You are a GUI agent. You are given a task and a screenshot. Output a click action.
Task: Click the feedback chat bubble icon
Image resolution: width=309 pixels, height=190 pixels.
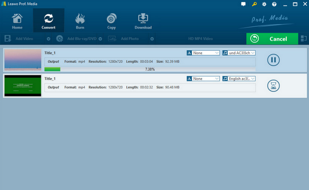click(243, 4)
